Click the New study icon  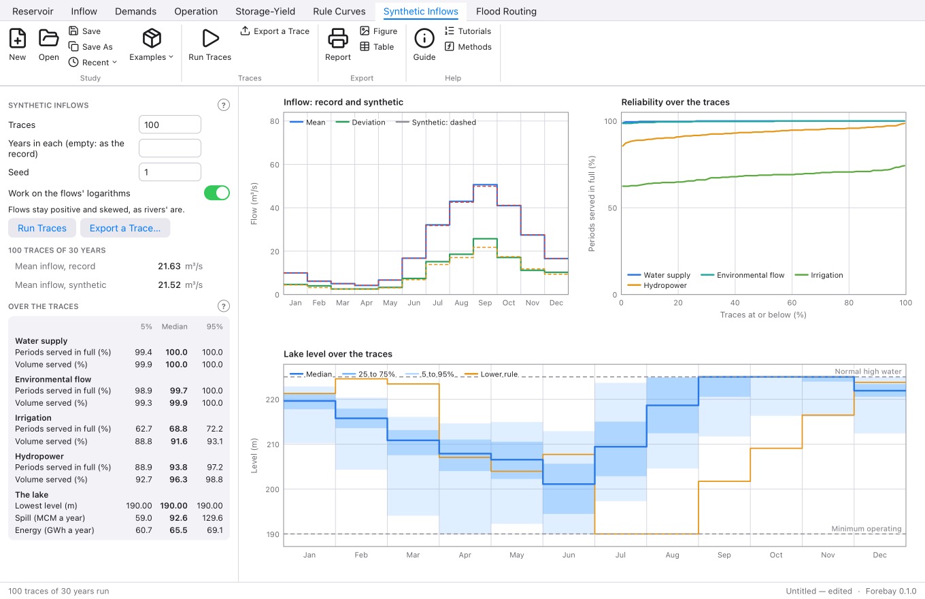[18, 38]
